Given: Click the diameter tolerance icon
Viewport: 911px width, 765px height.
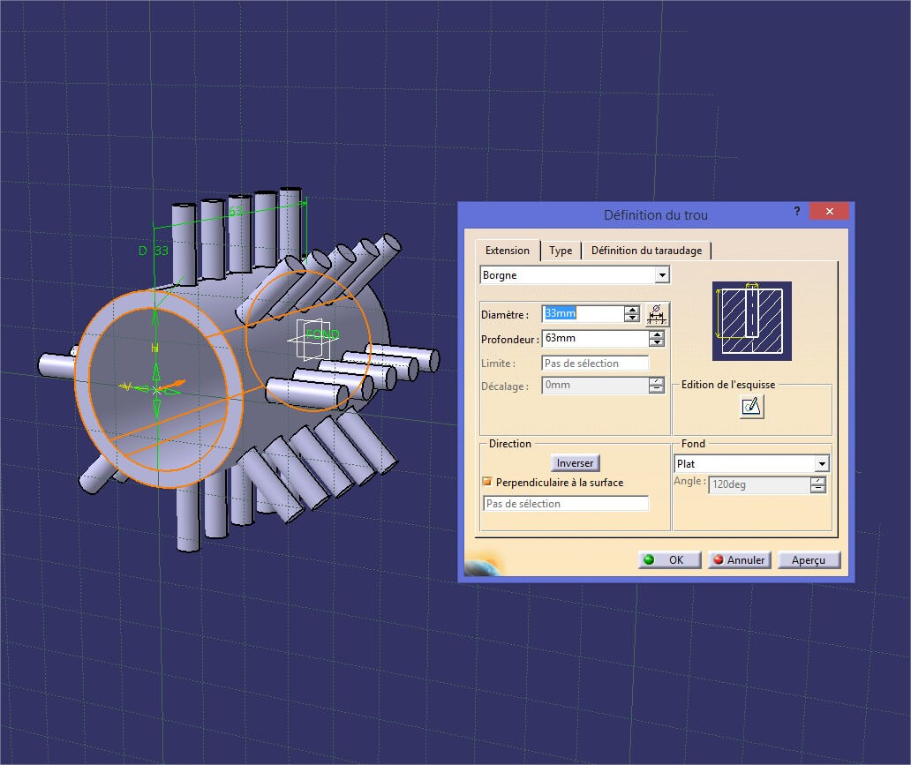Looking at the screenshot, I should click(x=657, y=314).
